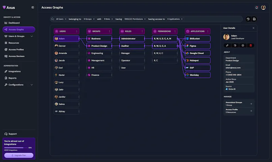The height and width of the screenshot is (162, 272).
Task: Open Permissions column options menu
Action: pos(175,31)
